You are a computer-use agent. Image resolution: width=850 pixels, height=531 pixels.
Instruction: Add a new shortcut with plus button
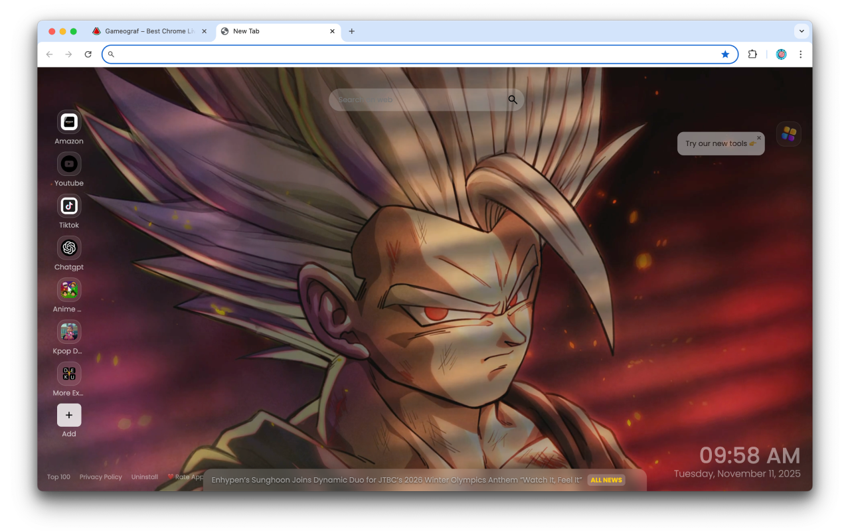coord(69,416)
